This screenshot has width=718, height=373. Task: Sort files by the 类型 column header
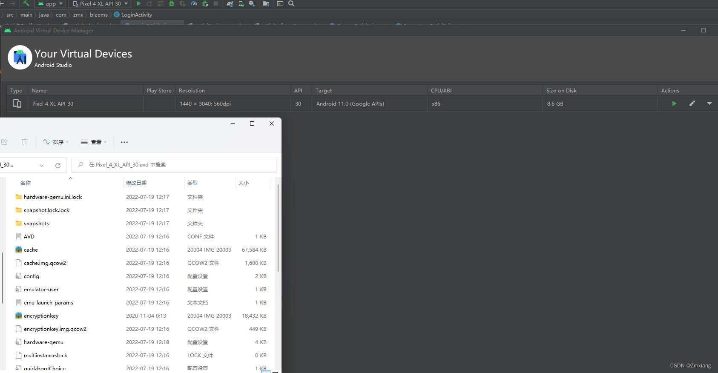pyautogui.click(x=192, y=183)
